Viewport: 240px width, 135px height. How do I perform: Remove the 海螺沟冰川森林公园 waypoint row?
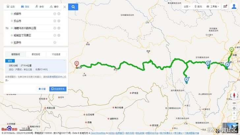click(59, 28)
